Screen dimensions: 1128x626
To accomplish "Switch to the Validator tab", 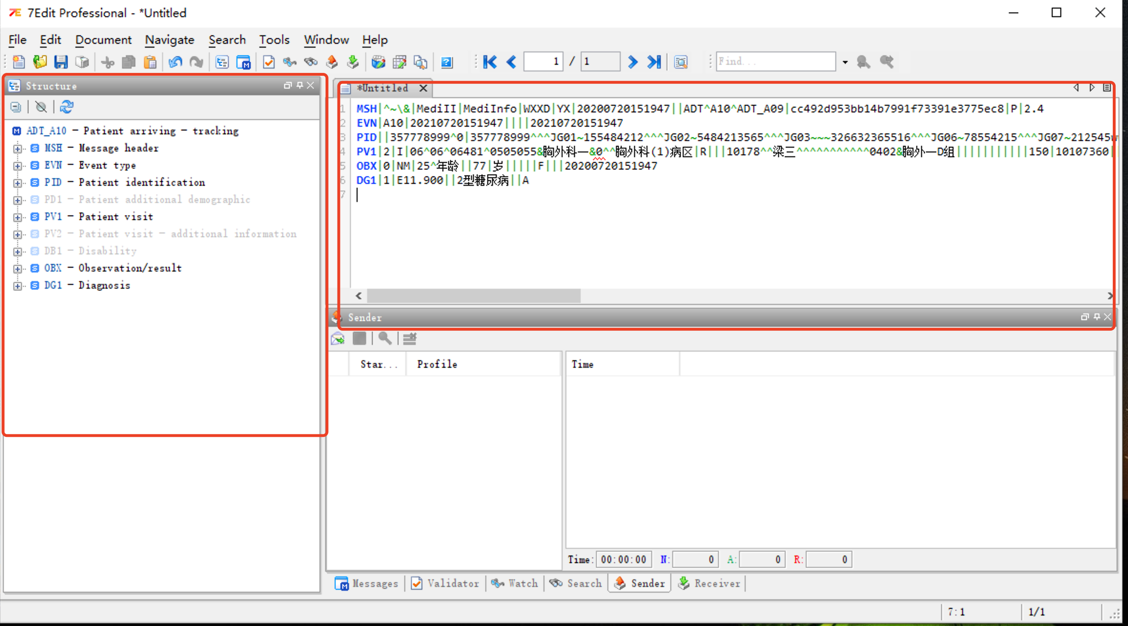I will coord(445,583).
